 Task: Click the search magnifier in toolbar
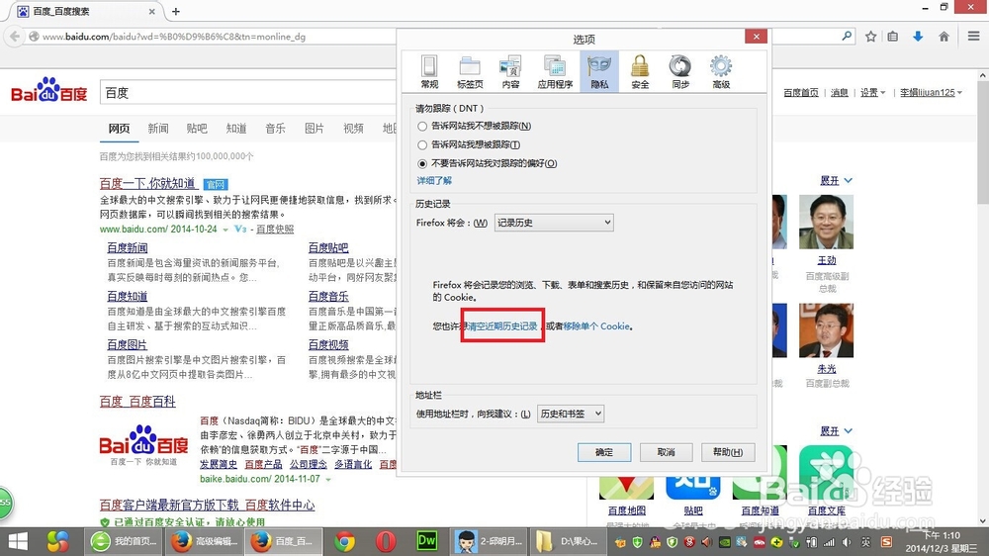click(x=847, y=37)
